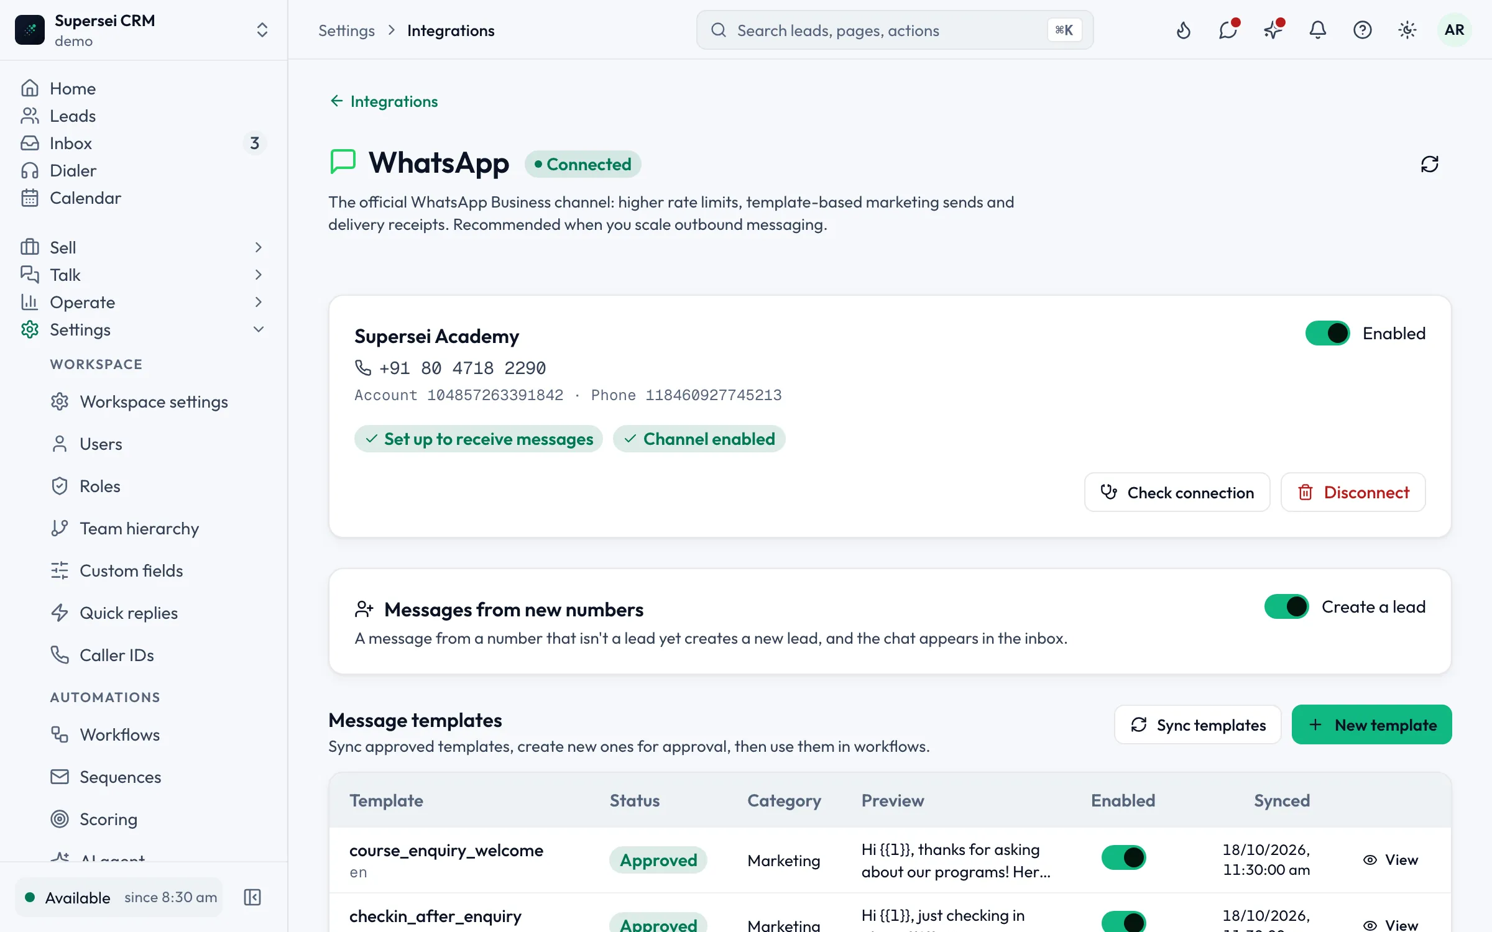Open the flame streak icon in header
This screenshot has height=932, width=1492.
coord(1183,30)
